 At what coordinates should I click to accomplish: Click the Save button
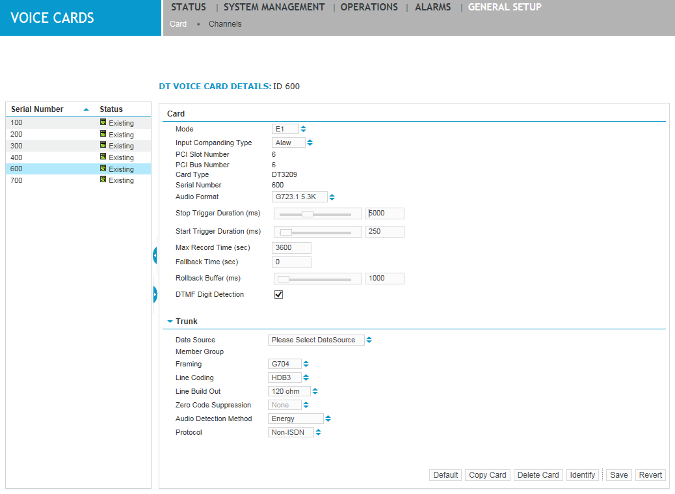click(x=618, y=475)
